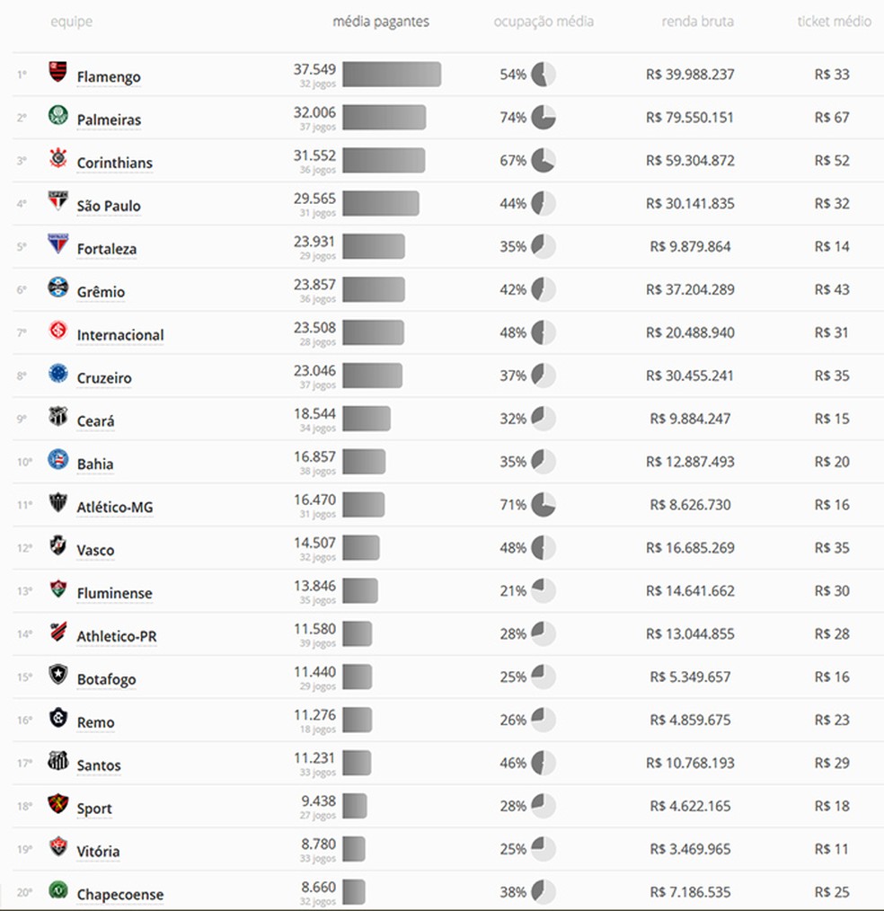Click the Palmeiras green crest icon
884x911 pixels.
point(57,115)
